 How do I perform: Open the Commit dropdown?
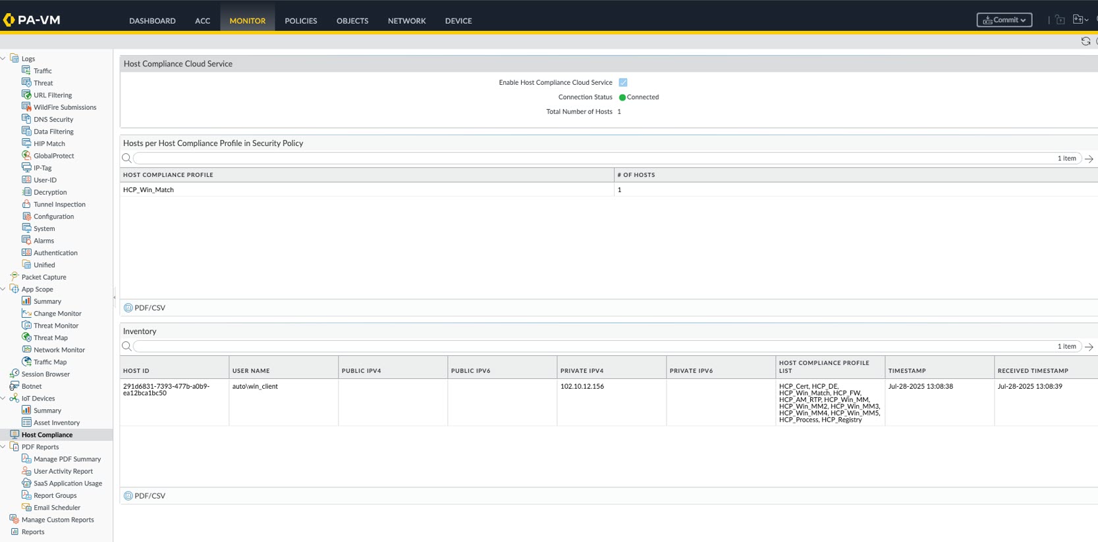[1004, 20]
